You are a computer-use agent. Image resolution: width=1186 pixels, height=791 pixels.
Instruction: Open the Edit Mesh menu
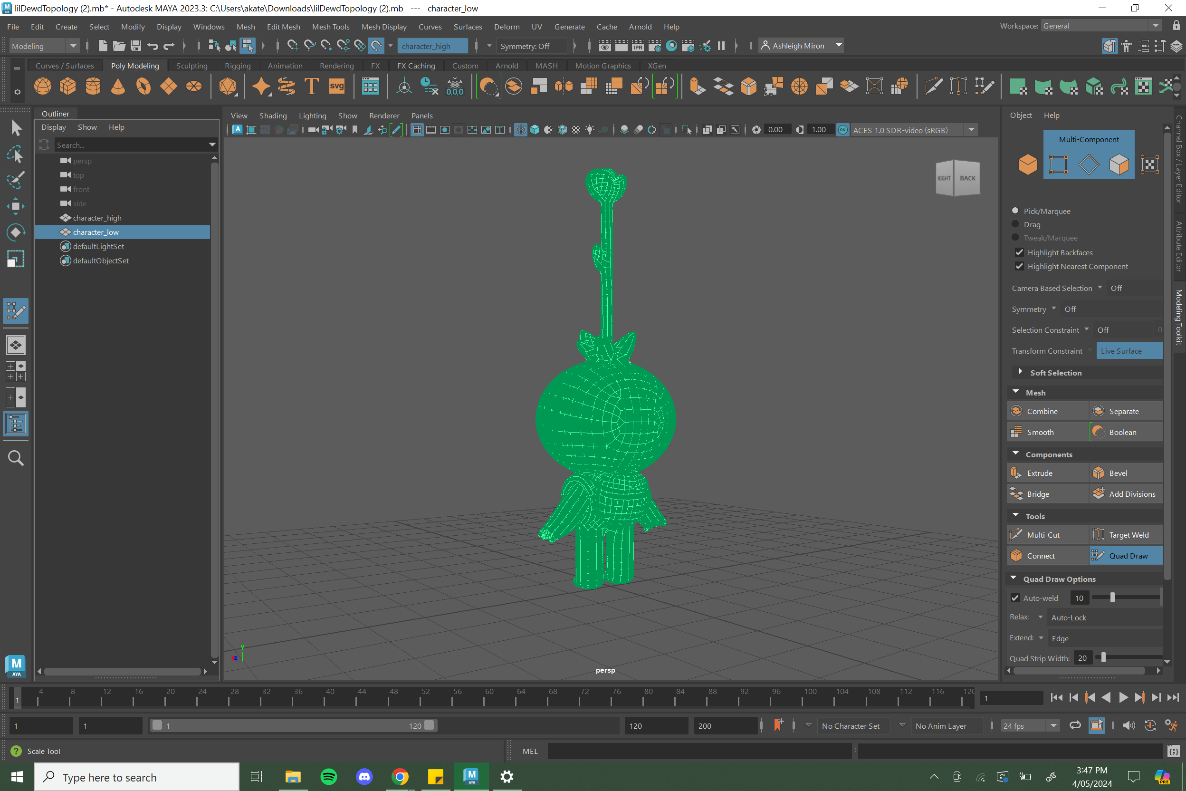(x=283, y=27)
